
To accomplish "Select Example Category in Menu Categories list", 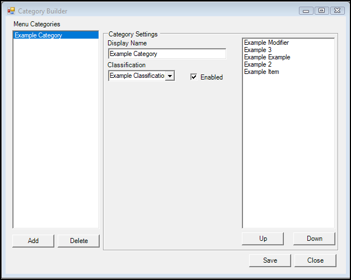I will 56,35.
